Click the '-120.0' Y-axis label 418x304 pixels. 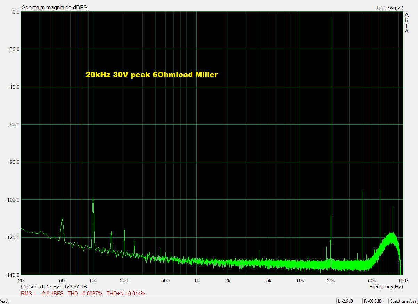click(13, 237)
